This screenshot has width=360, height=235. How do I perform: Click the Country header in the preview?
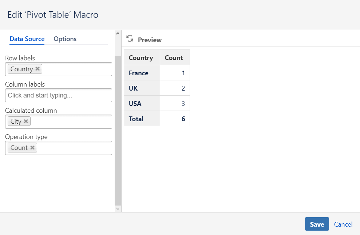pyautogui.click(x=141, y=57)
